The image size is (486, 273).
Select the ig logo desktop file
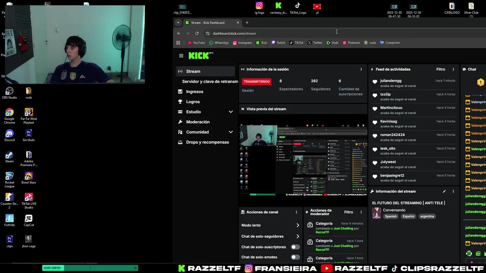tap(259, 8)
